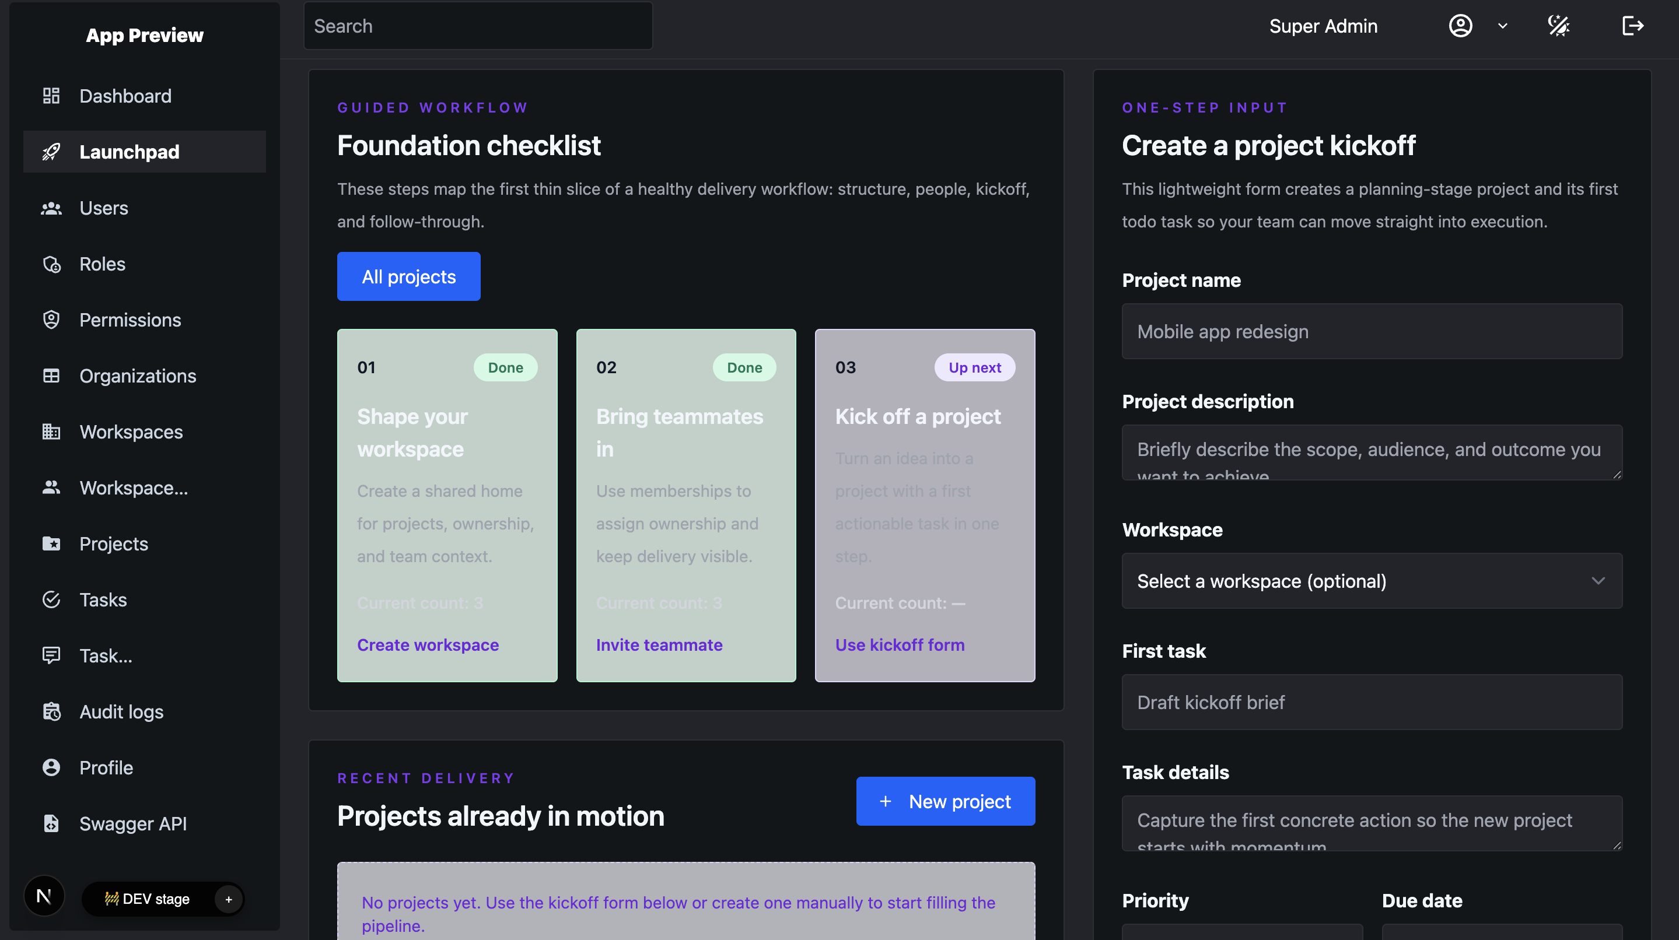1679x940 pixels.
Task: Expand the account menu chevron
Action: (x=1502, y=26)
